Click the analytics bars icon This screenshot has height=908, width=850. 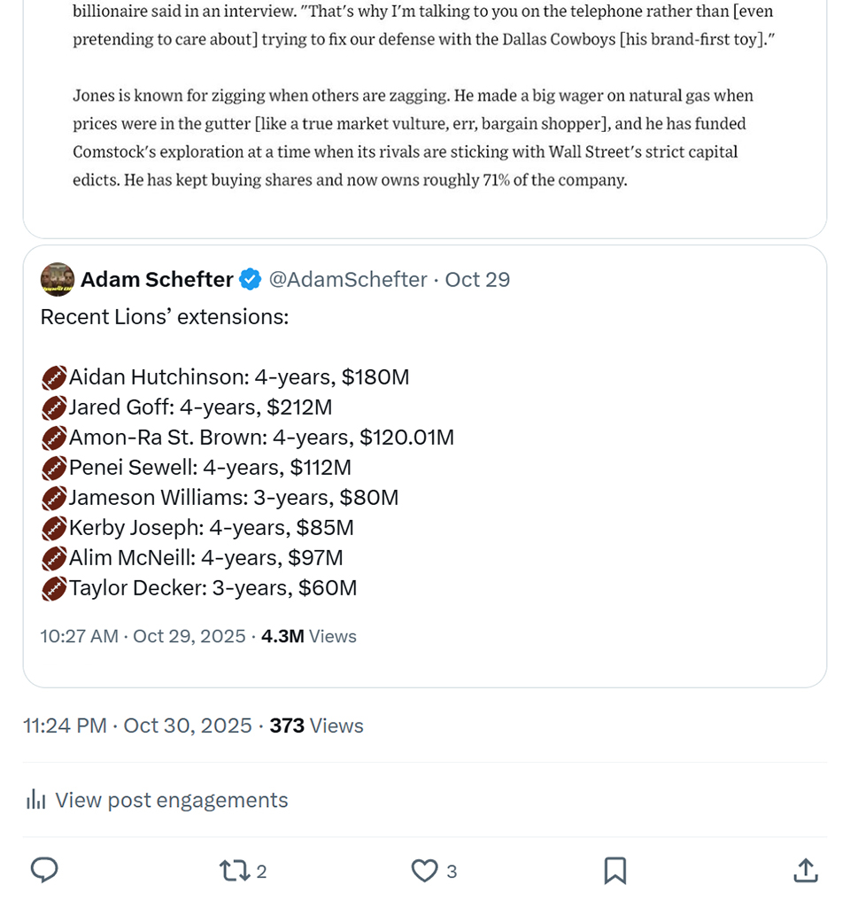(x=35, y=800)
